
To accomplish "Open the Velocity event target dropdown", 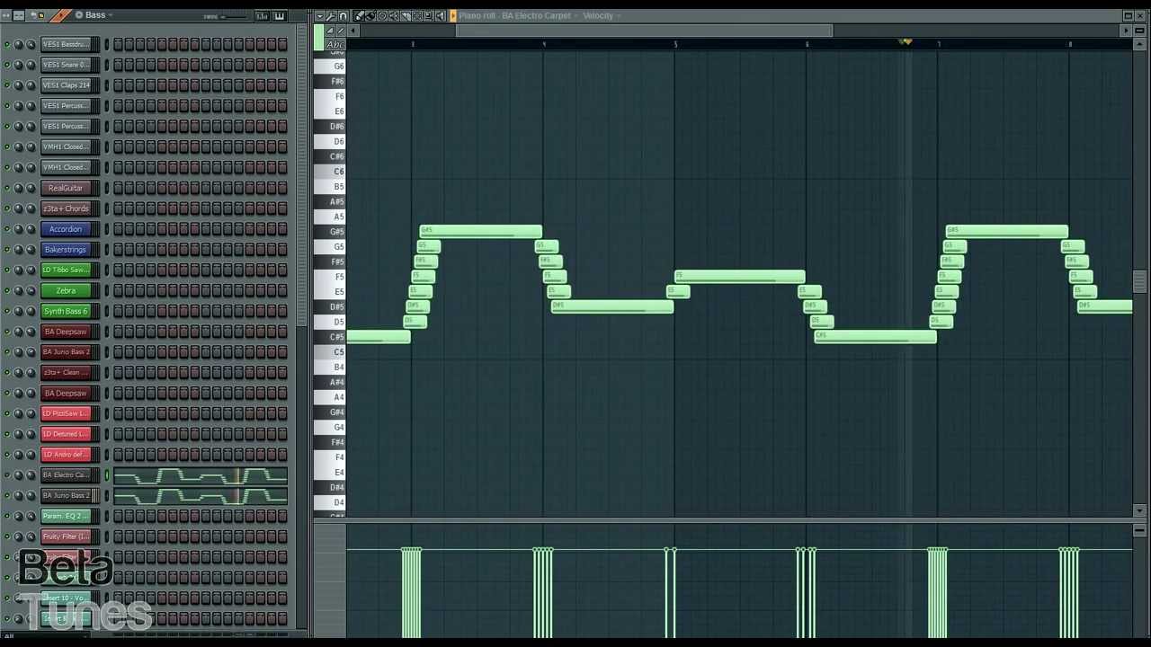I will click(619, 15).
